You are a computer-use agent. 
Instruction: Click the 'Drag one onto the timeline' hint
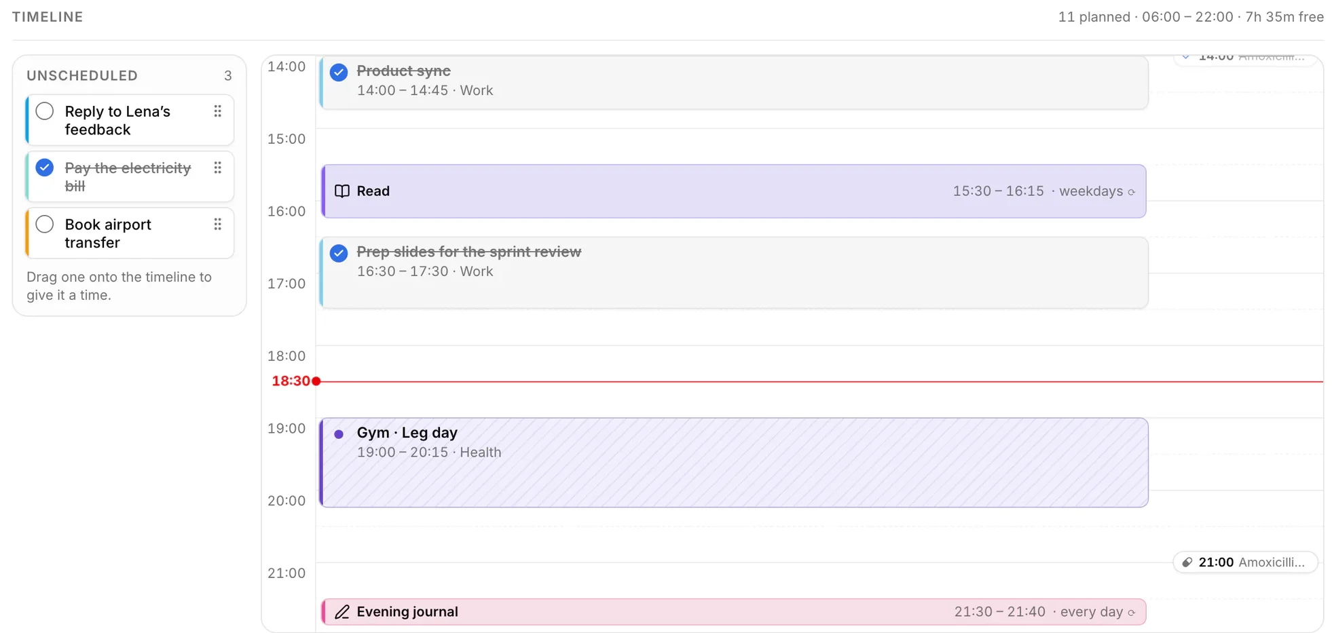click(x=119, y=286)
